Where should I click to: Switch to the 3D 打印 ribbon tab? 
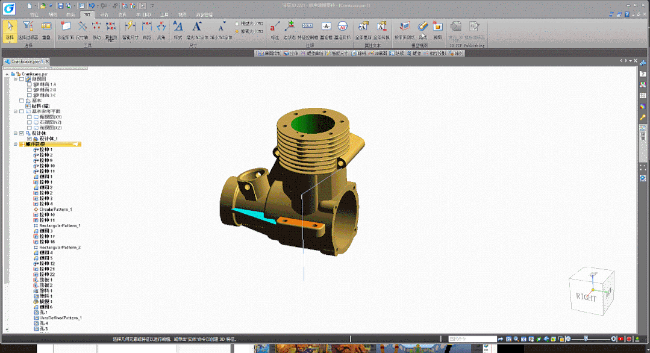143,14
